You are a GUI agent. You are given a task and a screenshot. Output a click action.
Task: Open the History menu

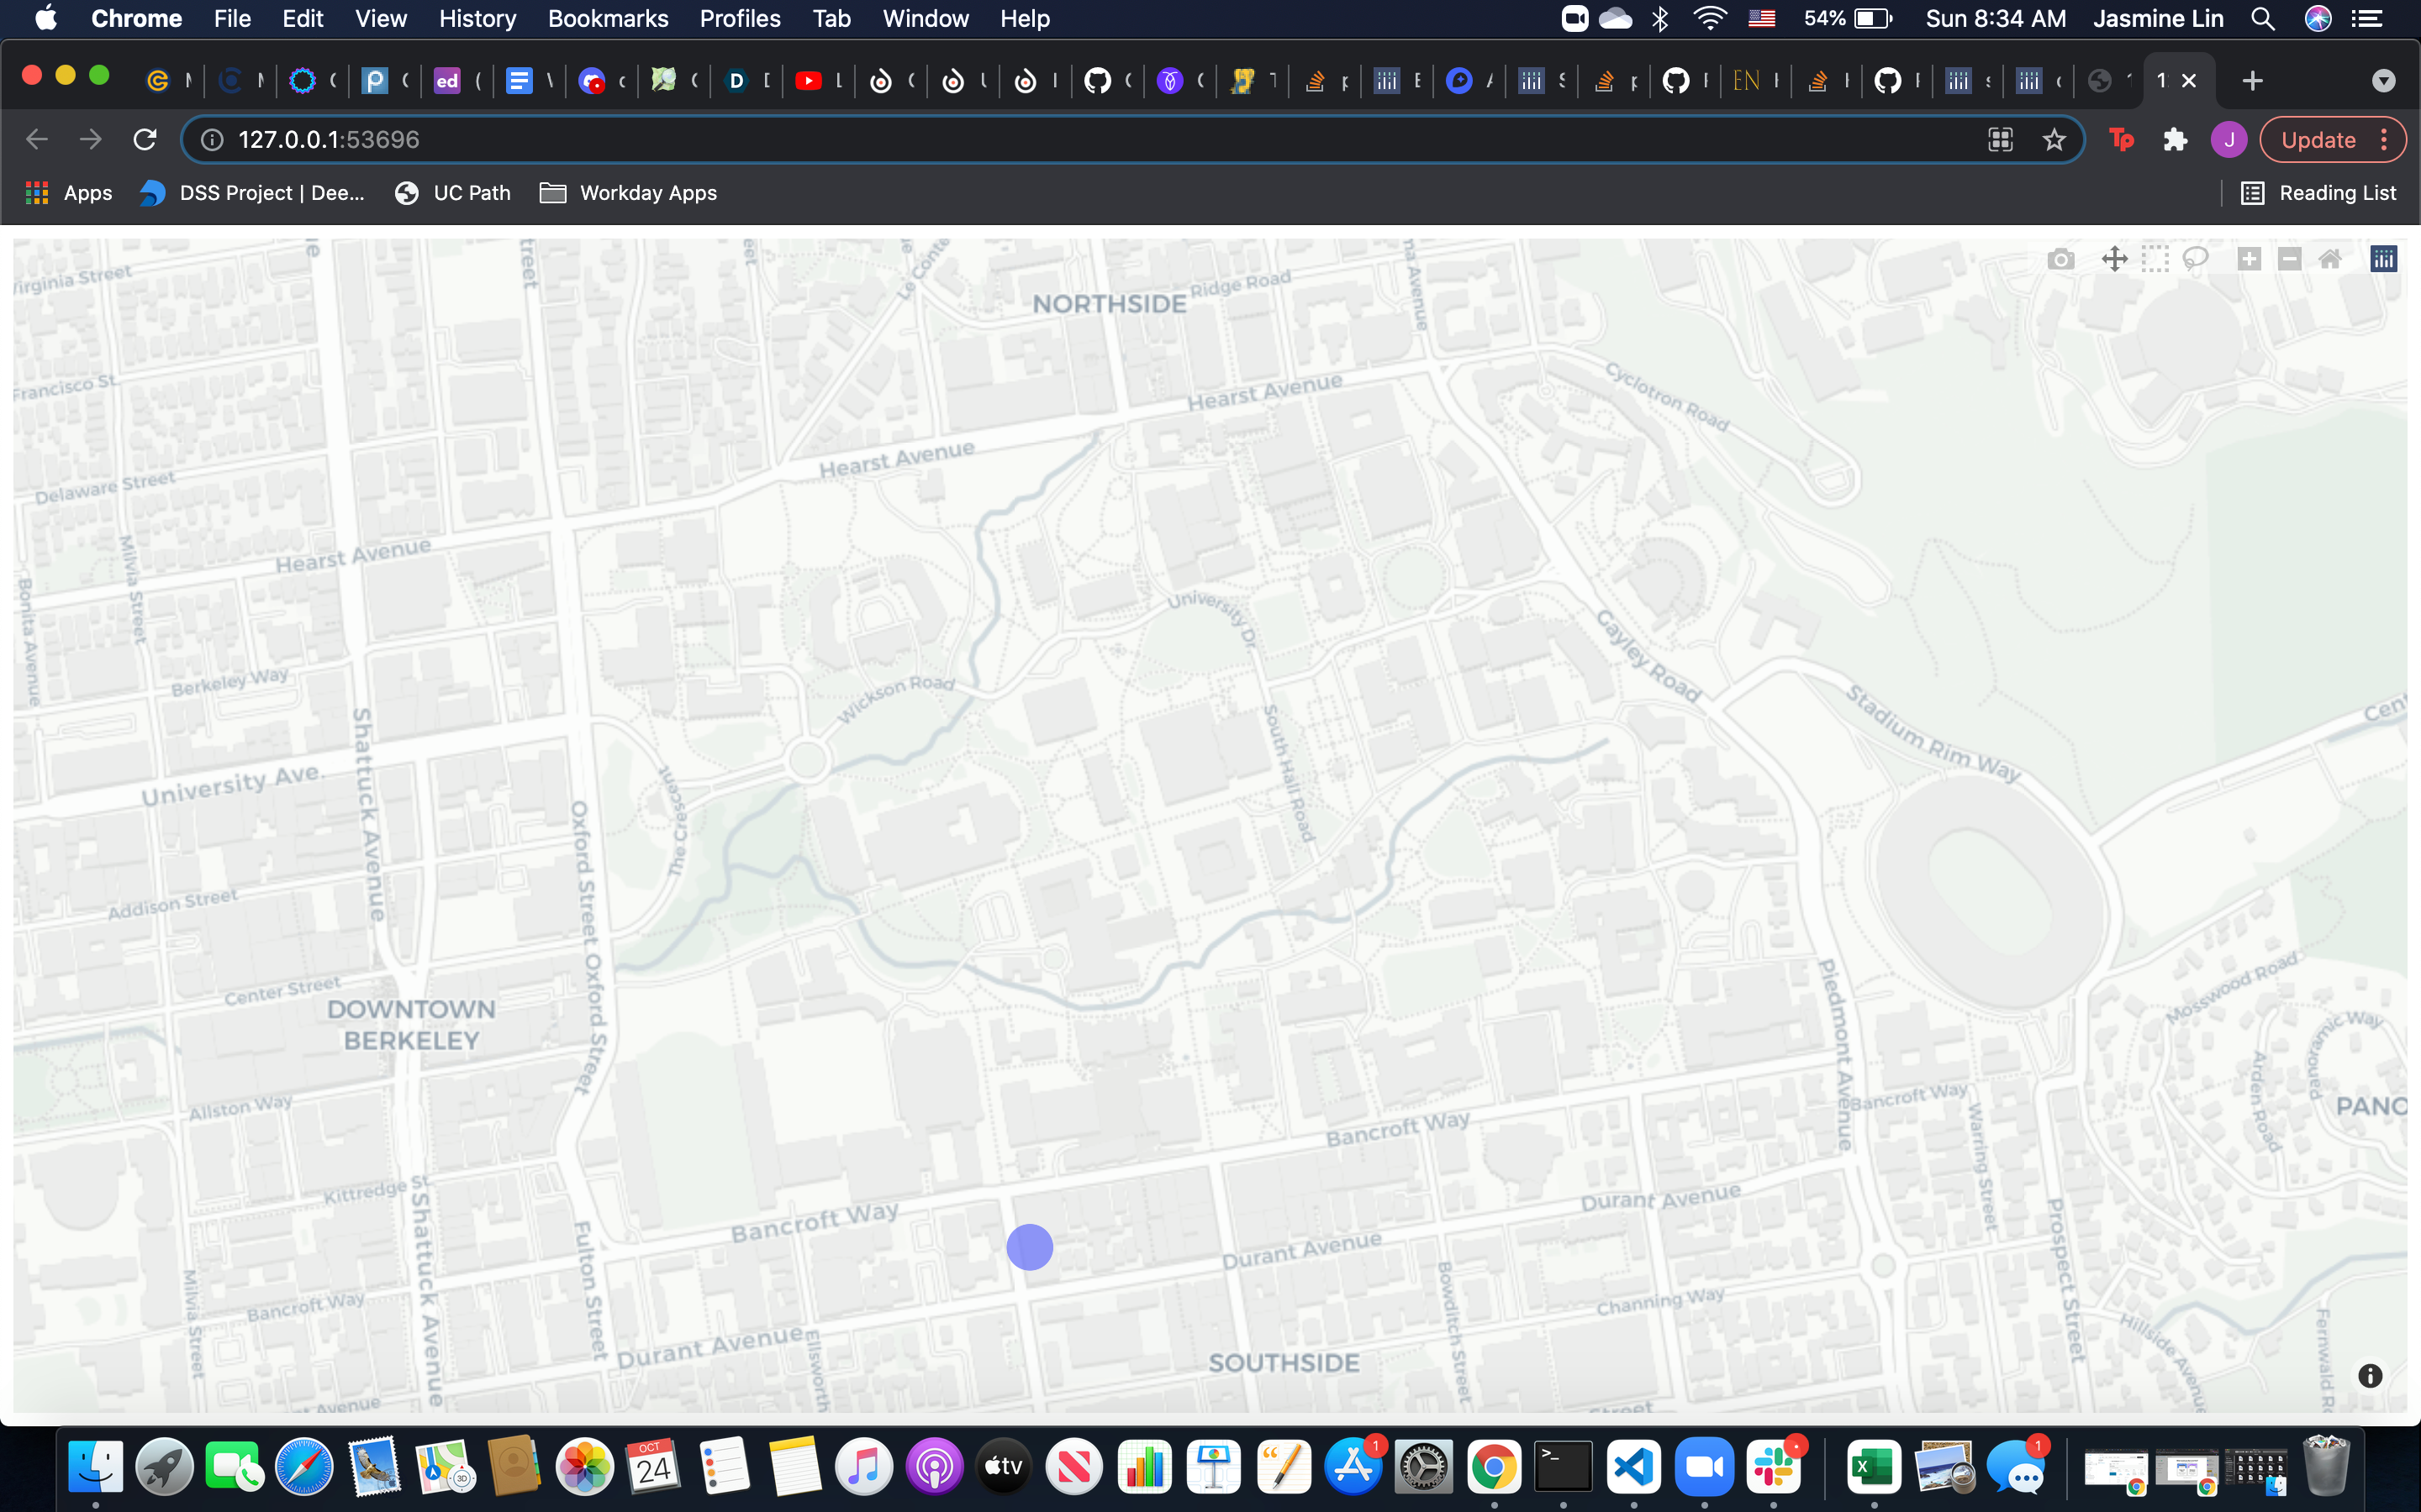(476, 19)
